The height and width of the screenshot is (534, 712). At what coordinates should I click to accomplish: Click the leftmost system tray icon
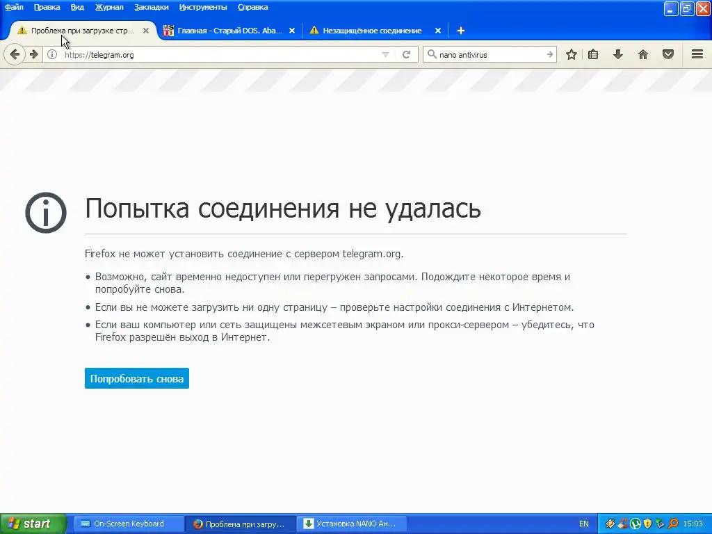coord(610,524)
